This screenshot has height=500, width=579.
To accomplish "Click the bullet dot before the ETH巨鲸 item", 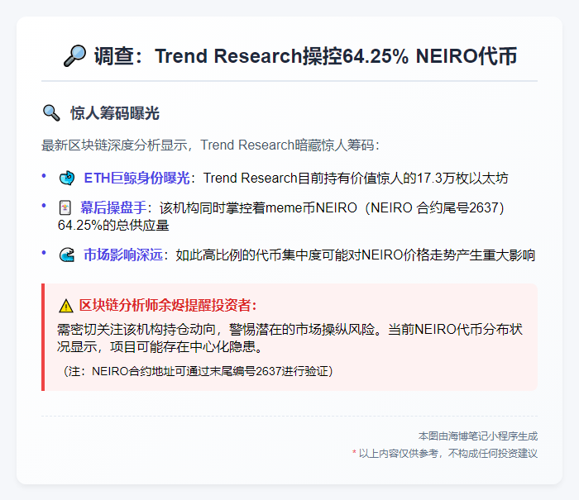I will 44,177.
